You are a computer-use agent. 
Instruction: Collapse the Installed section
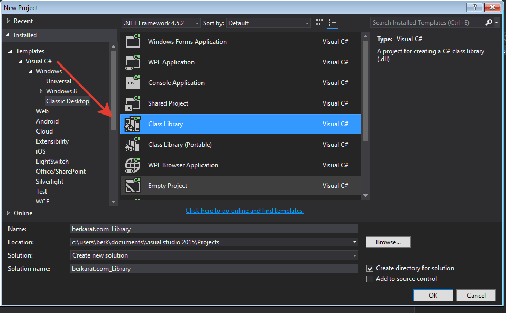pyautogui.click(x=8, y=35)
